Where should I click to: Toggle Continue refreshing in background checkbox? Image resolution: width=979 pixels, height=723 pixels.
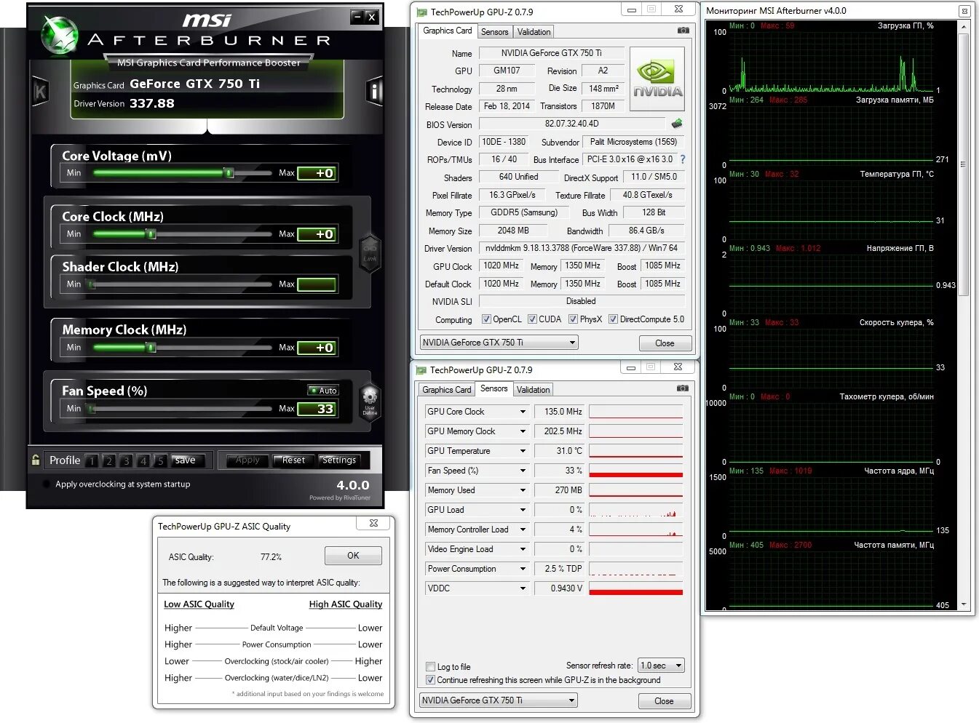click(x=430, y=680)
